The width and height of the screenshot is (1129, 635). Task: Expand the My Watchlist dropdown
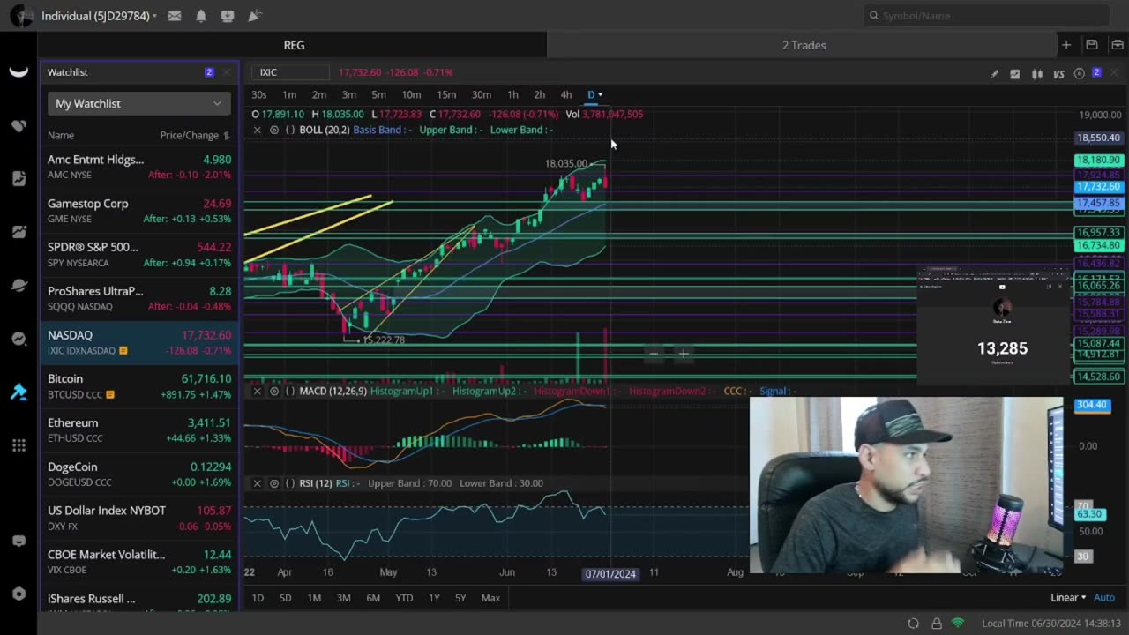(x=138, y=103)
